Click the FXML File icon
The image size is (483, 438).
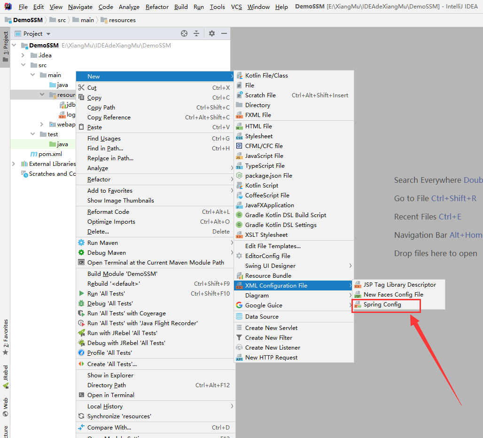click(239, 115)
